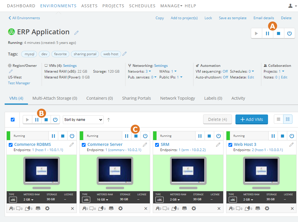Uncheck SRM VM checkbox
298x222 pixels.
[157, 145]
